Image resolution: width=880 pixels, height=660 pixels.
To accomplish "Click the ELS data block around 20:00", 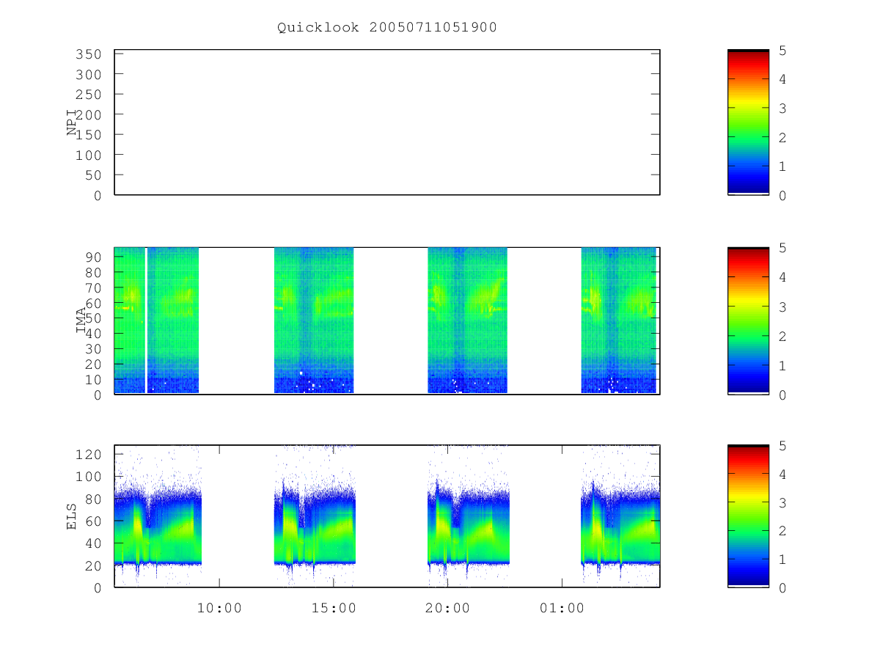I will tap(469, 524).
